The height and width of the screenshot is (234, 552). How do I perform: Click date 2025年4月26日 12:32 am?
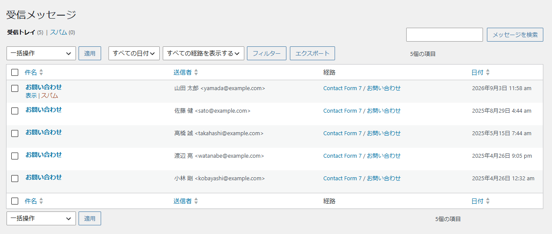coord(503,178)
